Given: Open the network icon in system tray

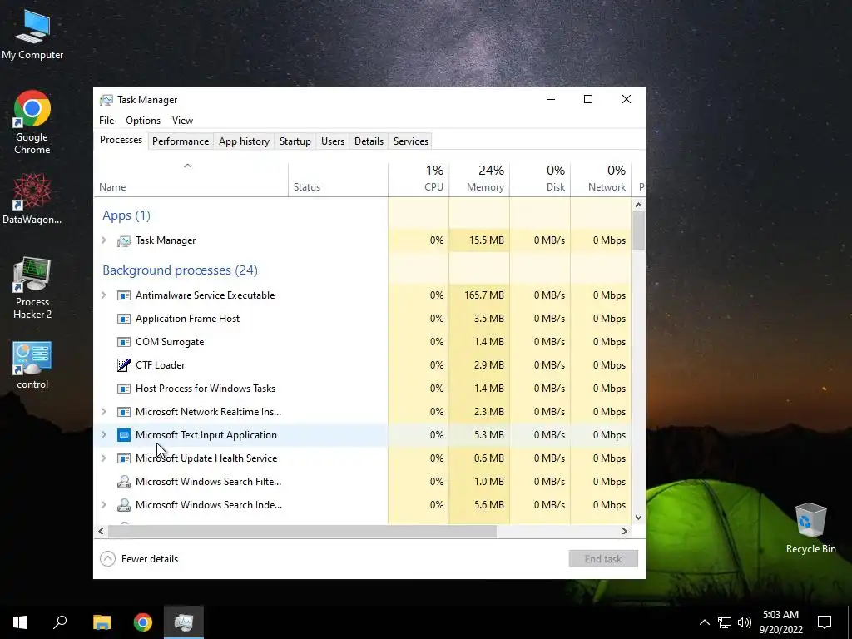Looking at the screenshot, I should pos(725,622).
